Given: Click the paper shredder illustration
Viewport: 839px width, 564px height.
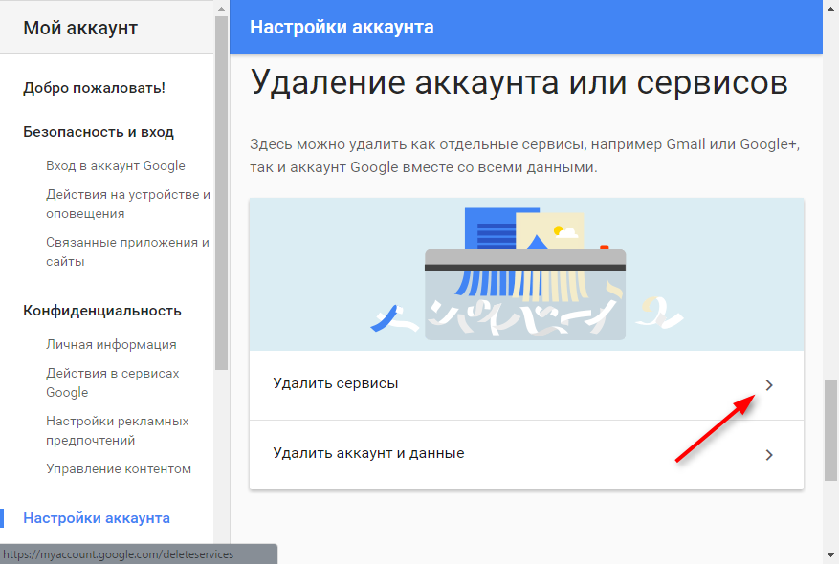Looking at the screenshot, I should coord(526,274).
